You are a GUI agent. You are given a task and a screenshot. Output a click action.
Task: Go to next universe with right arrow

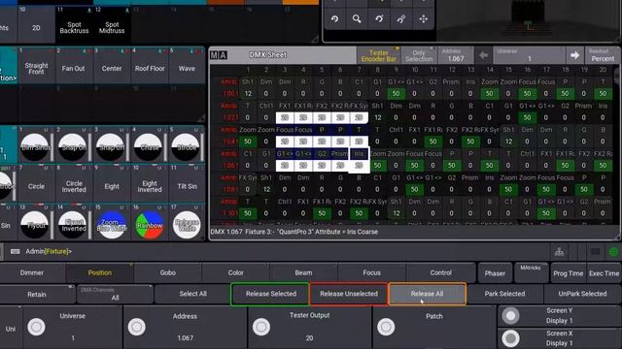(574, 55)
